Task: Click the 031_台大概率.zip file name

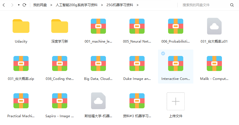Action: [21, 79]
